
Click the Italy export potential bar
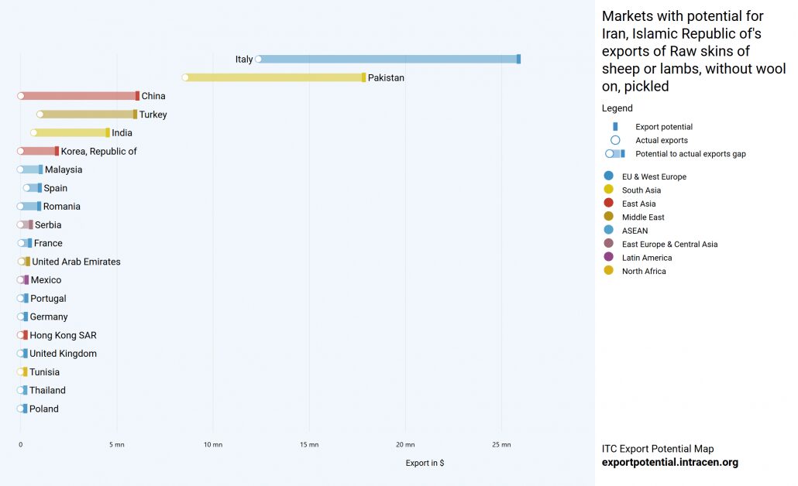(x=388, y=59)
